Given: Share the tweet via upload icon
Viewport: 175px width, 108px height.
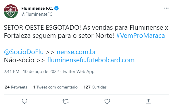Looking at the screenshot, I should [148, 101].
